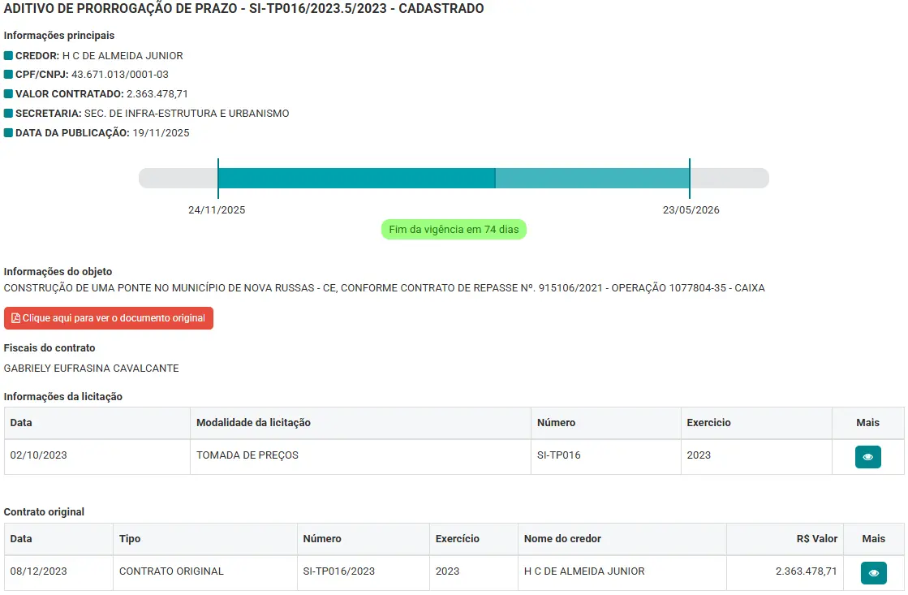Image resolution: width=908 pixels, height=595 pixels.
Task: Open the original document via the red button text
Action: (x=114, y=318)
